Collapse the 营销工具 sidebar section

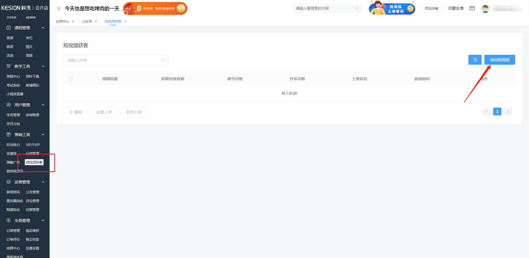point(43,135)
